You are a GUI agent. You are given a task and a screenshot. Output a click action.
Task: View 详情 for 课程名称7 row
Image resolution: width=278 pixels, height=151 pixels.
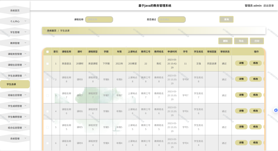click(241, 95)
